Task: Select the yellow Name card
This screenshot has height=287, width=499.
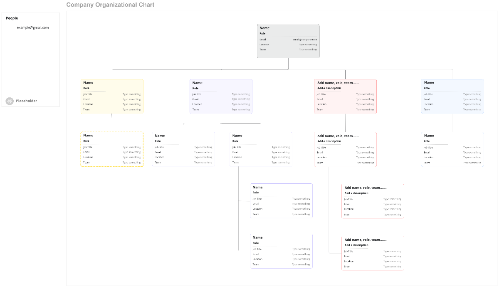Action: pos(111,96)
